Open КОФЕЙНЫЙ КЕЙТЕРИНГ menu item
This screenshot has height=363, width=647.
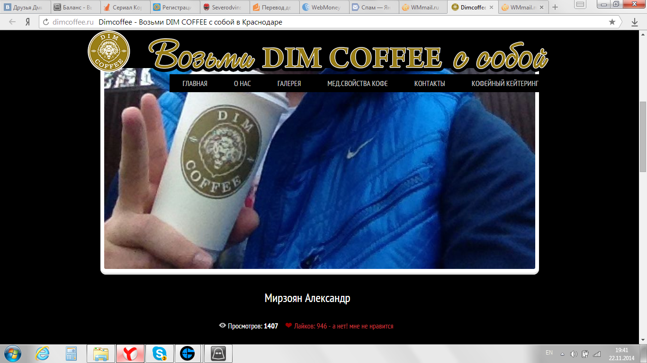point(505,84)
